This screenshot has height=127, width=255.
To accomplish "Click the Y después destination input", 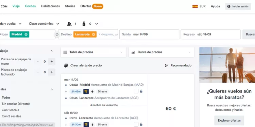I will pyautogui.click(x=108, y=34).
